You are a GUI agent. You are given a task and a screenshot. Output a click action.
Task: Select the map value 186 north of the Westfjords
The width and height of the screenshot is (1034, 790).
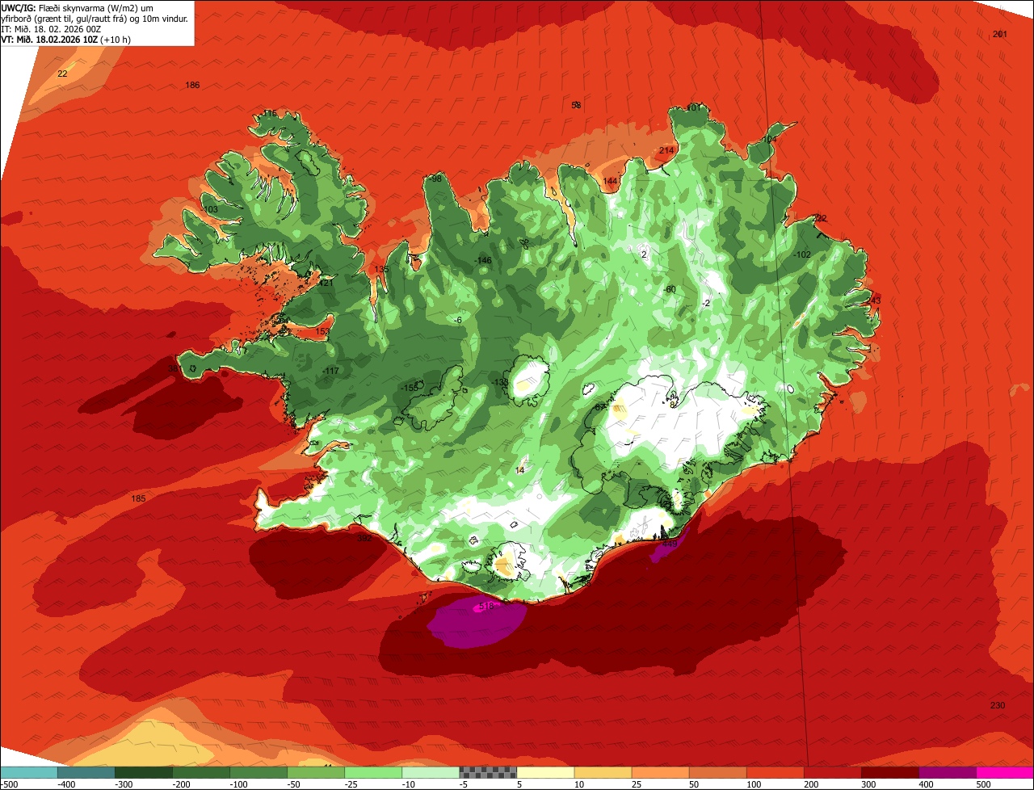pos(192,85)
